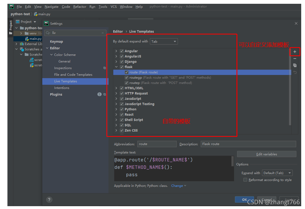Click the Edit variables button
The height and width of the screenshot is (209, 305).
pos(266,154)
